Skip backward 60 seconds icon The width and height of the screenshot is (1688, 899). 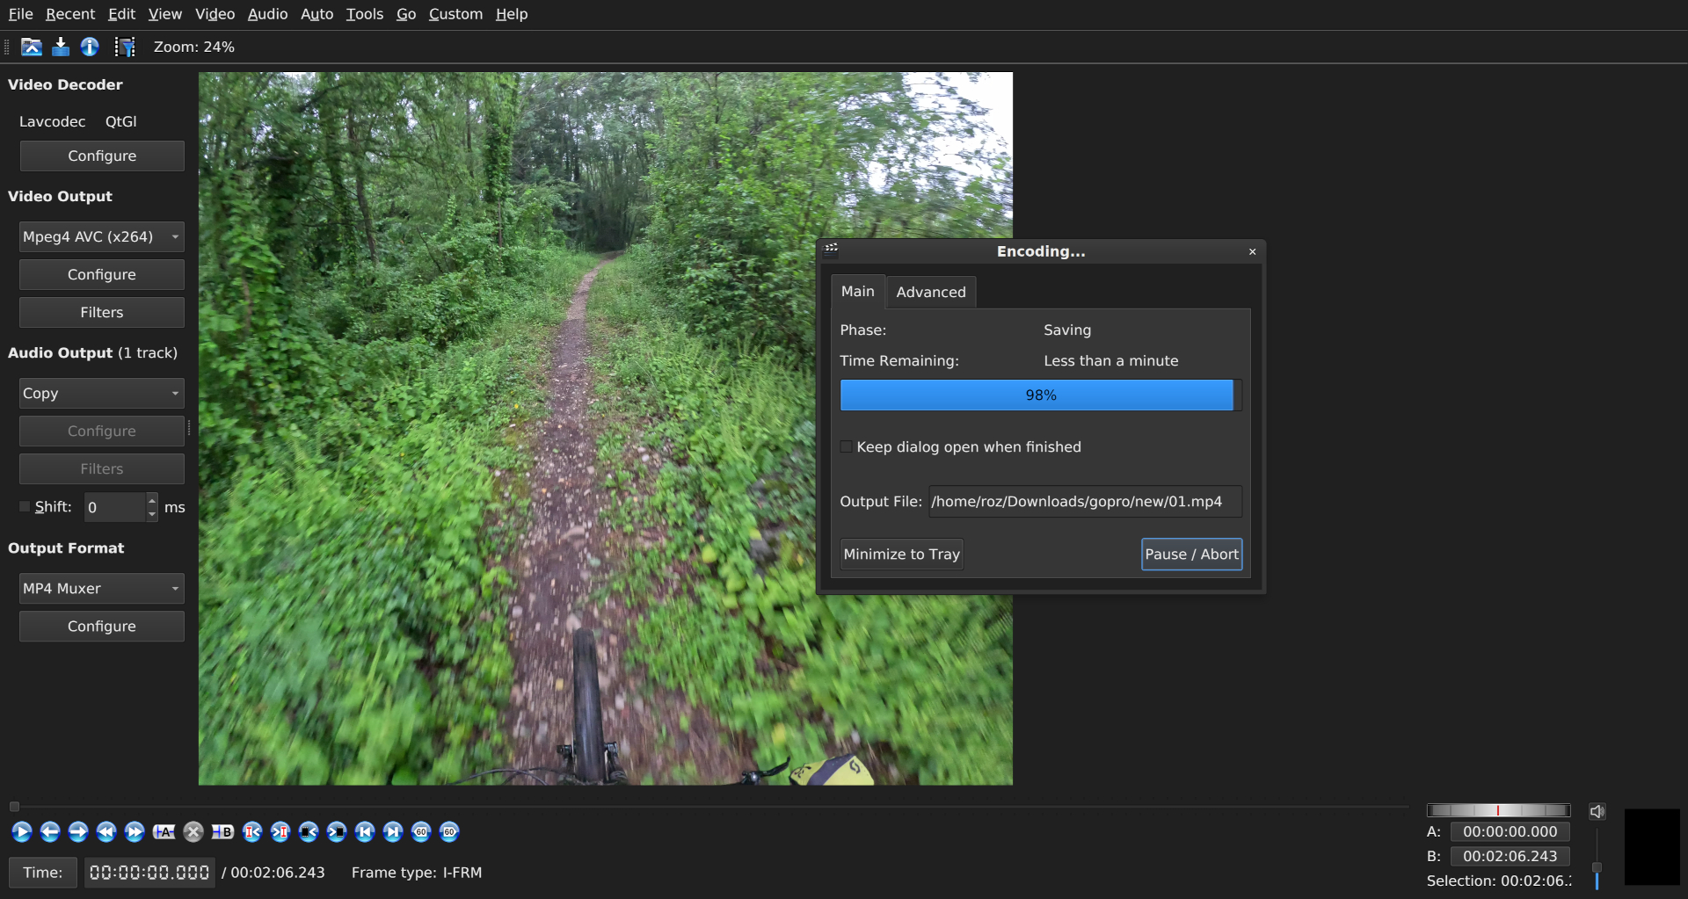click(x=421, y=831)
